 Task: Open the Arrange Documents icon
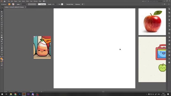pyautogui.click(x=44, y=1)
